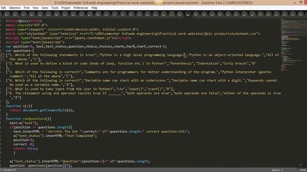This screenshot has width=307, height=172.
Task: Click the 'return false;' line
Action: [x=25, y=149]
